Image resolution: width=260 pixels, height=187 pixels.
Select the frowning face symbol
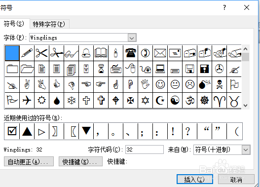[189, 84]
